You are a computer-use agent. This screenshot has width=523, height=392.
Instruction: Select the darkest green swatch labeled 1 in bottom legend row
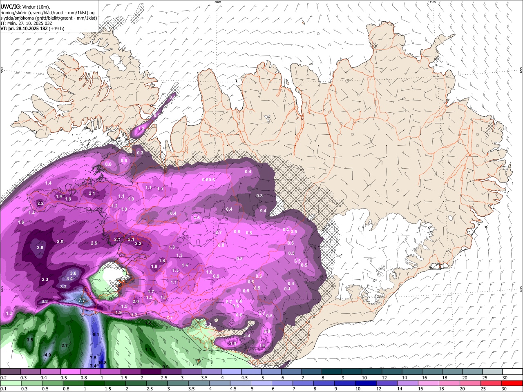click(94, 383)
